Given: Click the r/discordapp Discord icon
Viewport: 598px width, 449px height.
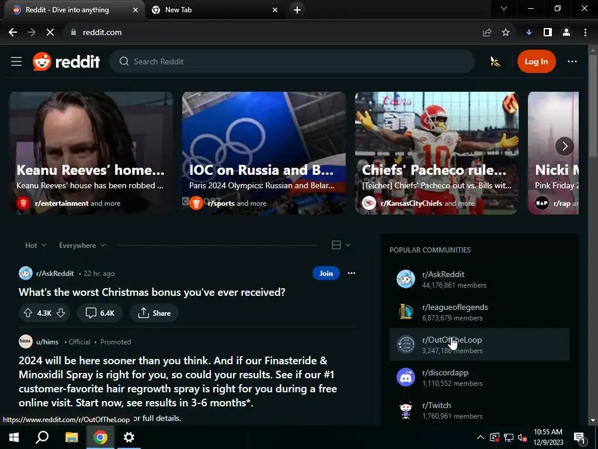Looking at the screenshot, I should (406, 378).
